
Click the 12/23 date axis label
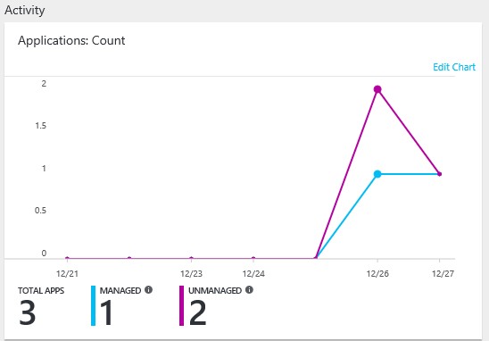pos(191,274)
